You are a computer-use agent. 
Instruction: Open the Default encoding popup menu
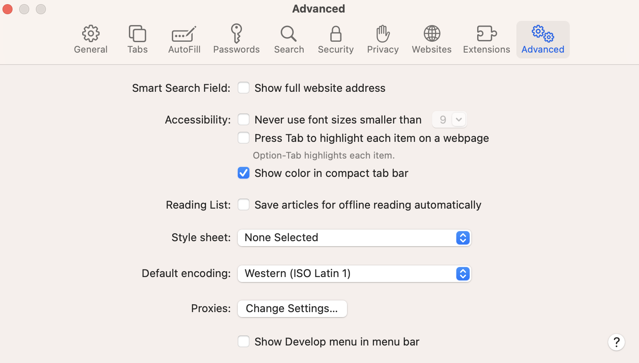click(354, 274)
